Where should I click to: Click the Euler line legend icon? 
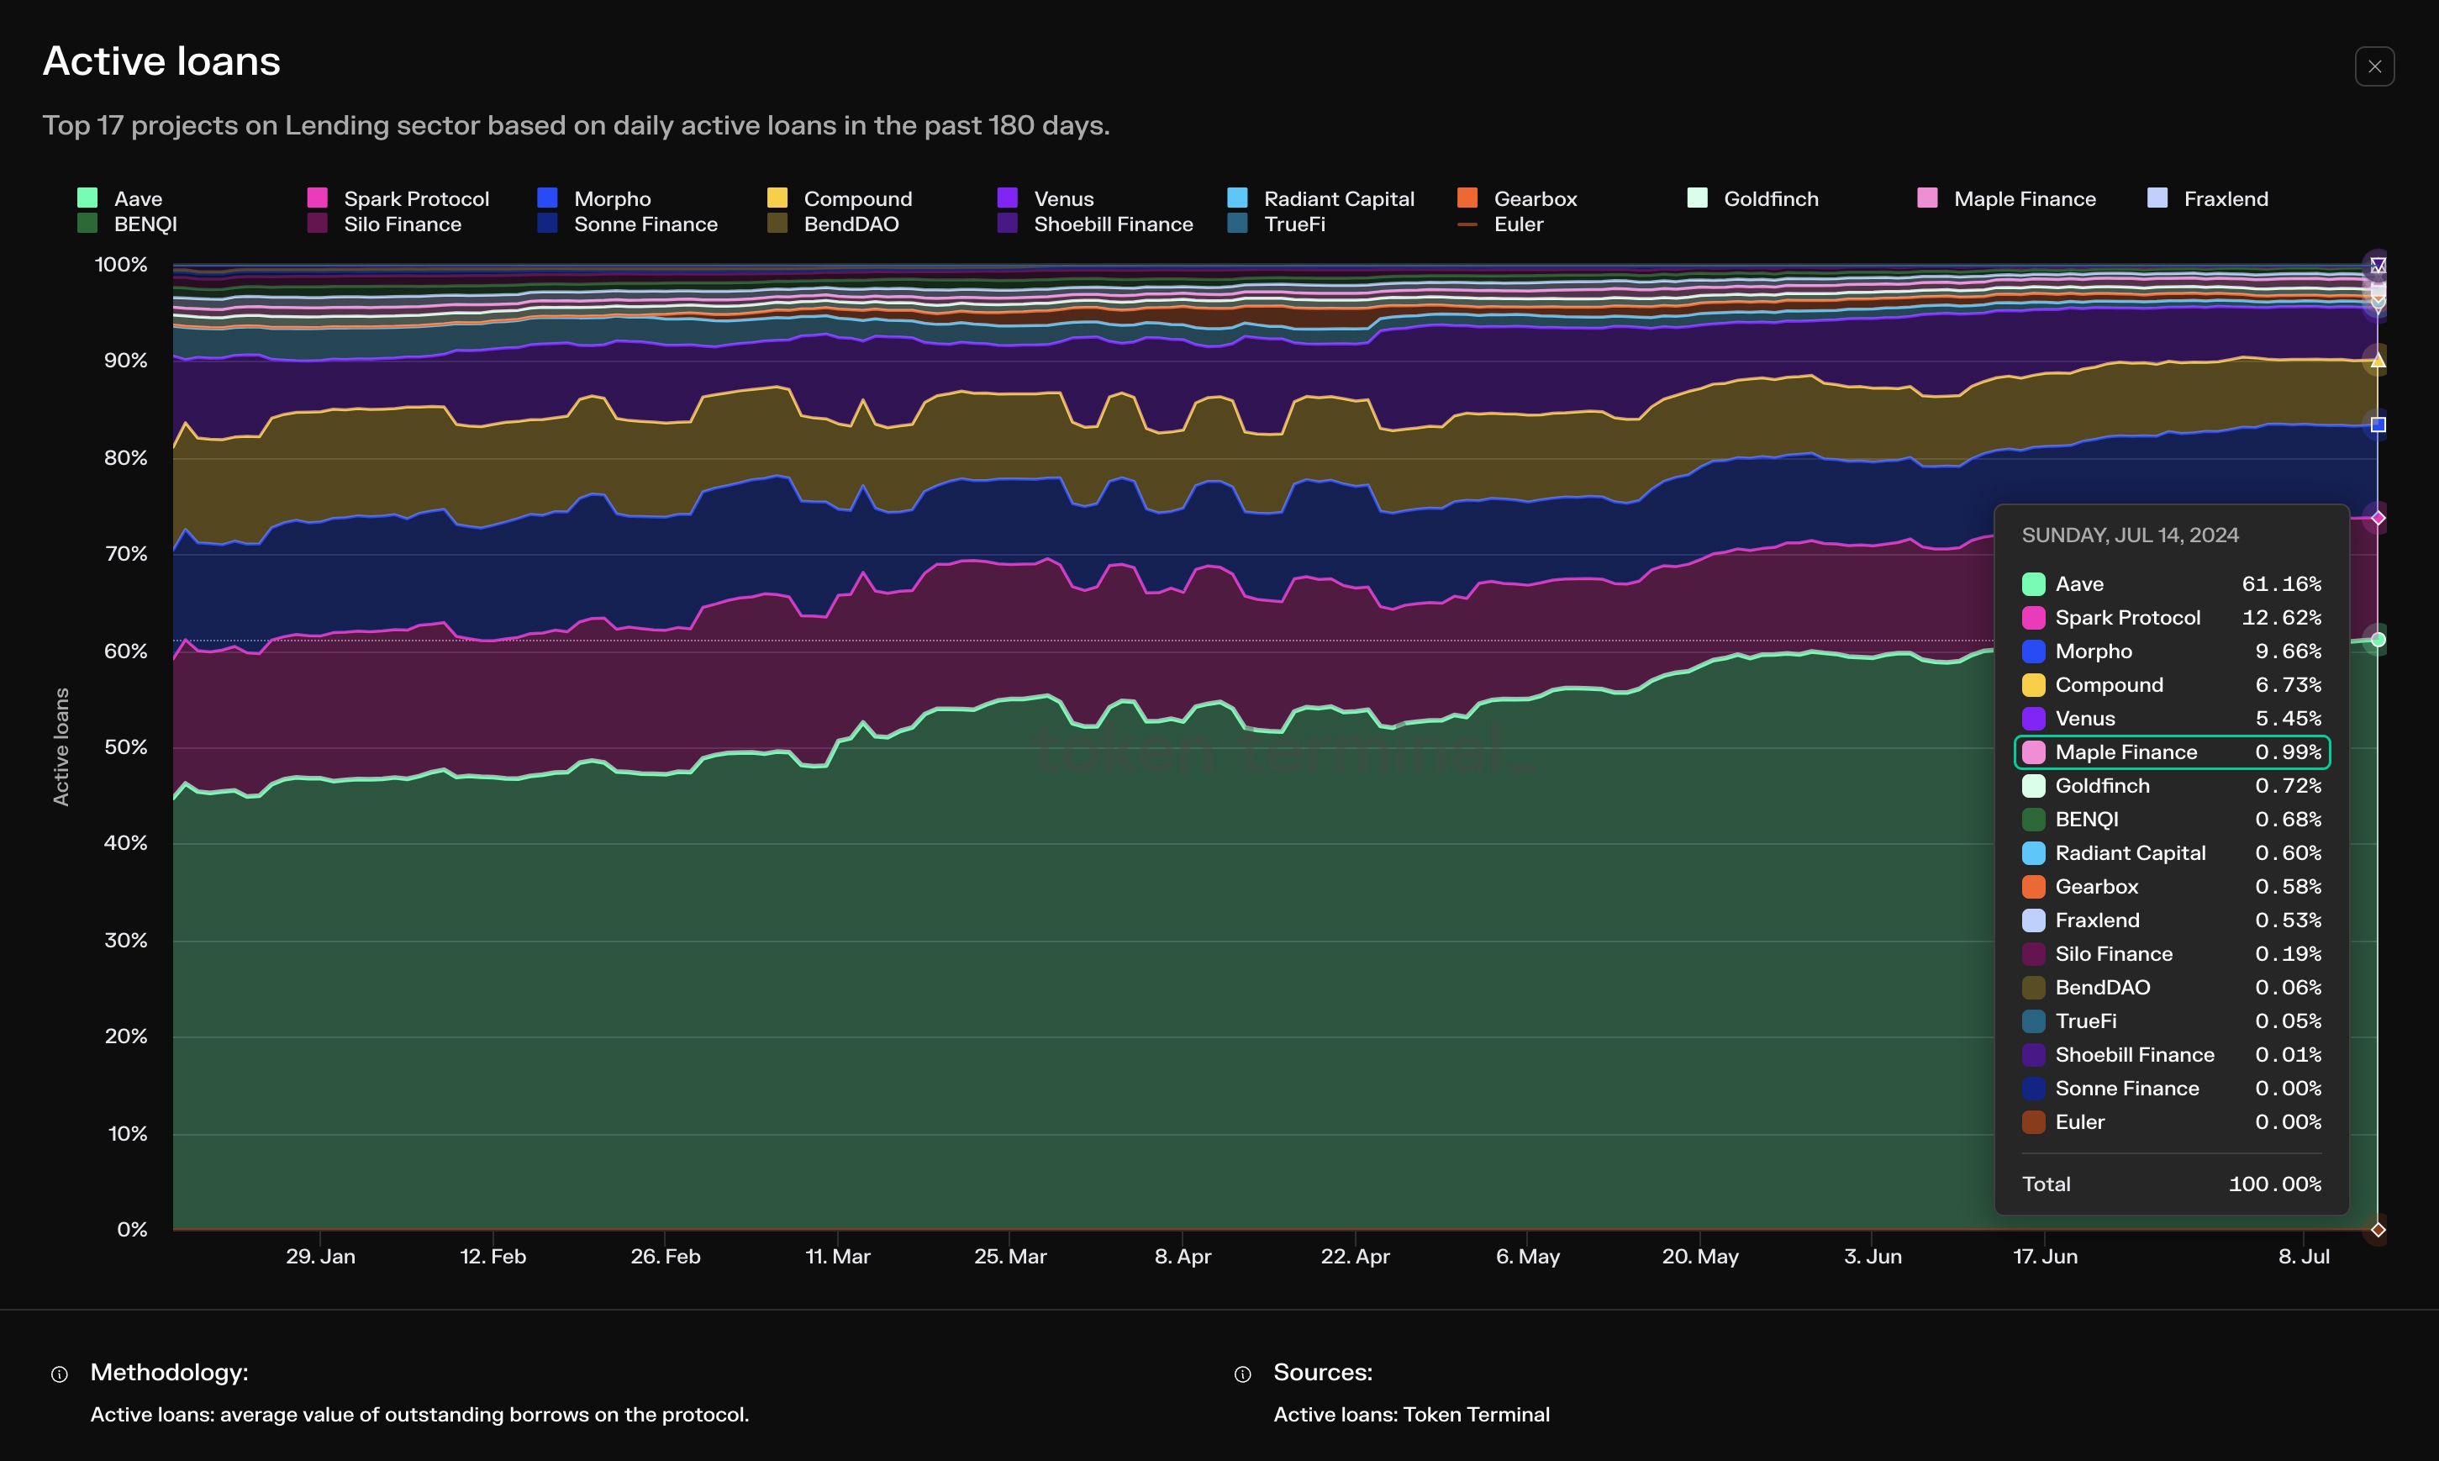point(1467,224)
